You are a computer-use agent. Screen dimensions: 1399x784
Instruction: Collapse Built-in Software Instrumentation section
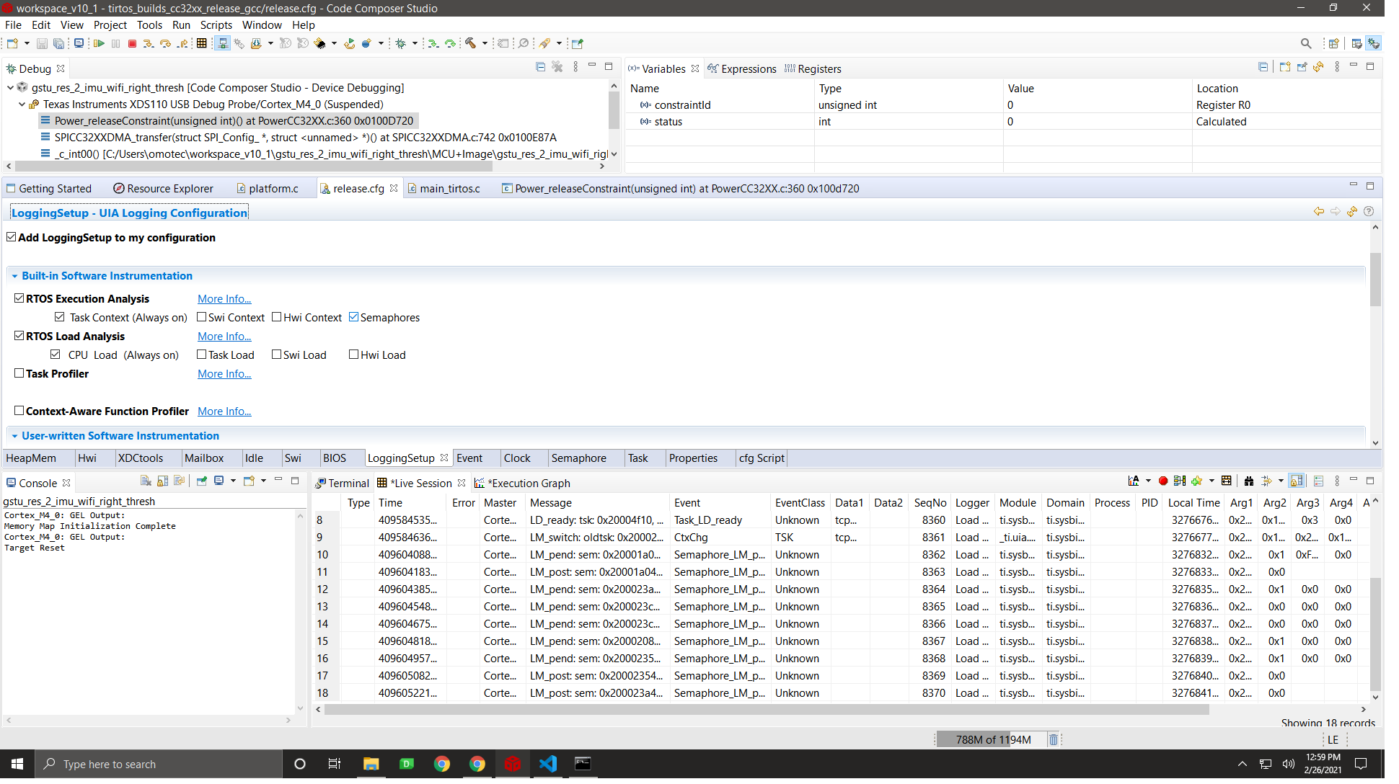pos(14,276)
